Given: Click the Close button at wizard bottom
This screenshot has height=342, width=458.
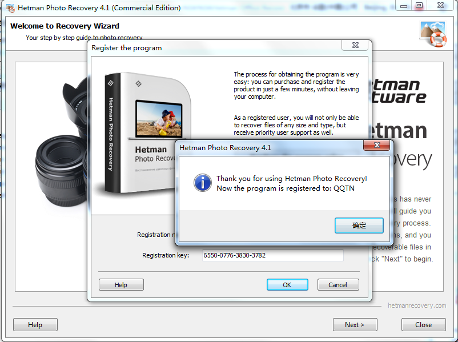Looking at the screenshot, I should 423,324.
